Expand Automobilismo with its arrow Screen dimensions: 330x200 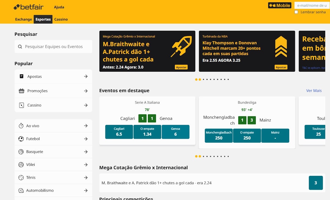click(86, 190)
